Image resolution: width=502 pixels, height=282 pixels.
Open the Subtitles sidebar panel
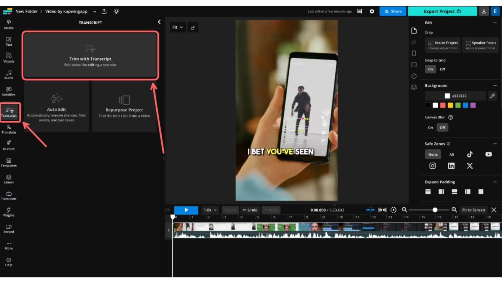click(x=9, y=91)
